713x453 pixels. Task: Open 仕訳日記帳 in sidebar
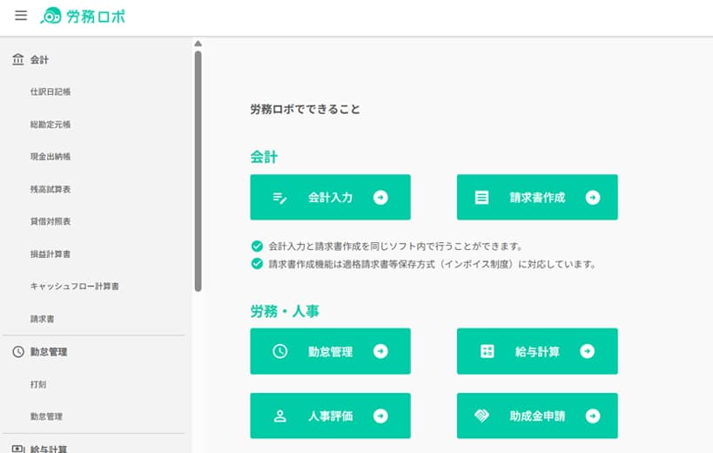pyautogui.click(x=50, y=91)
